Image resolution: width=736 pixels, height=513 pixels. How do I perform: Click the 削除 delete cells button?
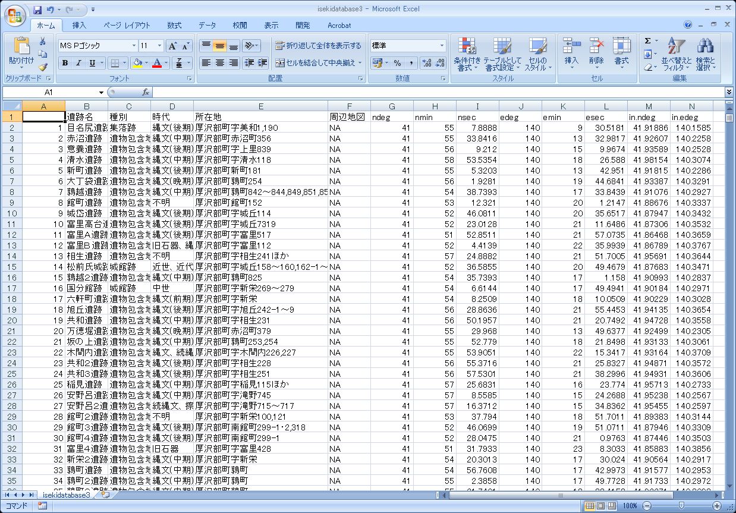tap(596, 52)
